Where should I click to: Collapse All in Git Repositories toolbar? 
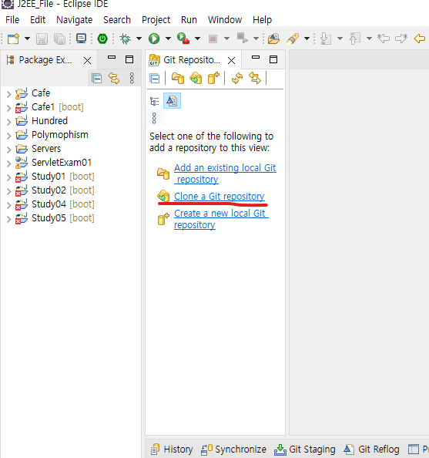[x=154, y=79]
